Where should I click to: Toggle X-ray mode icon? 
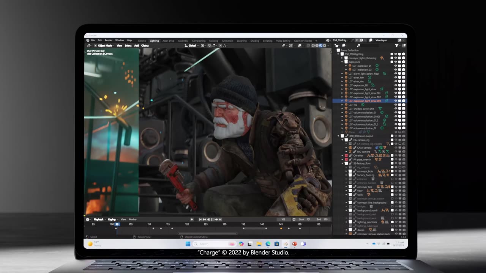pos(308,45)
